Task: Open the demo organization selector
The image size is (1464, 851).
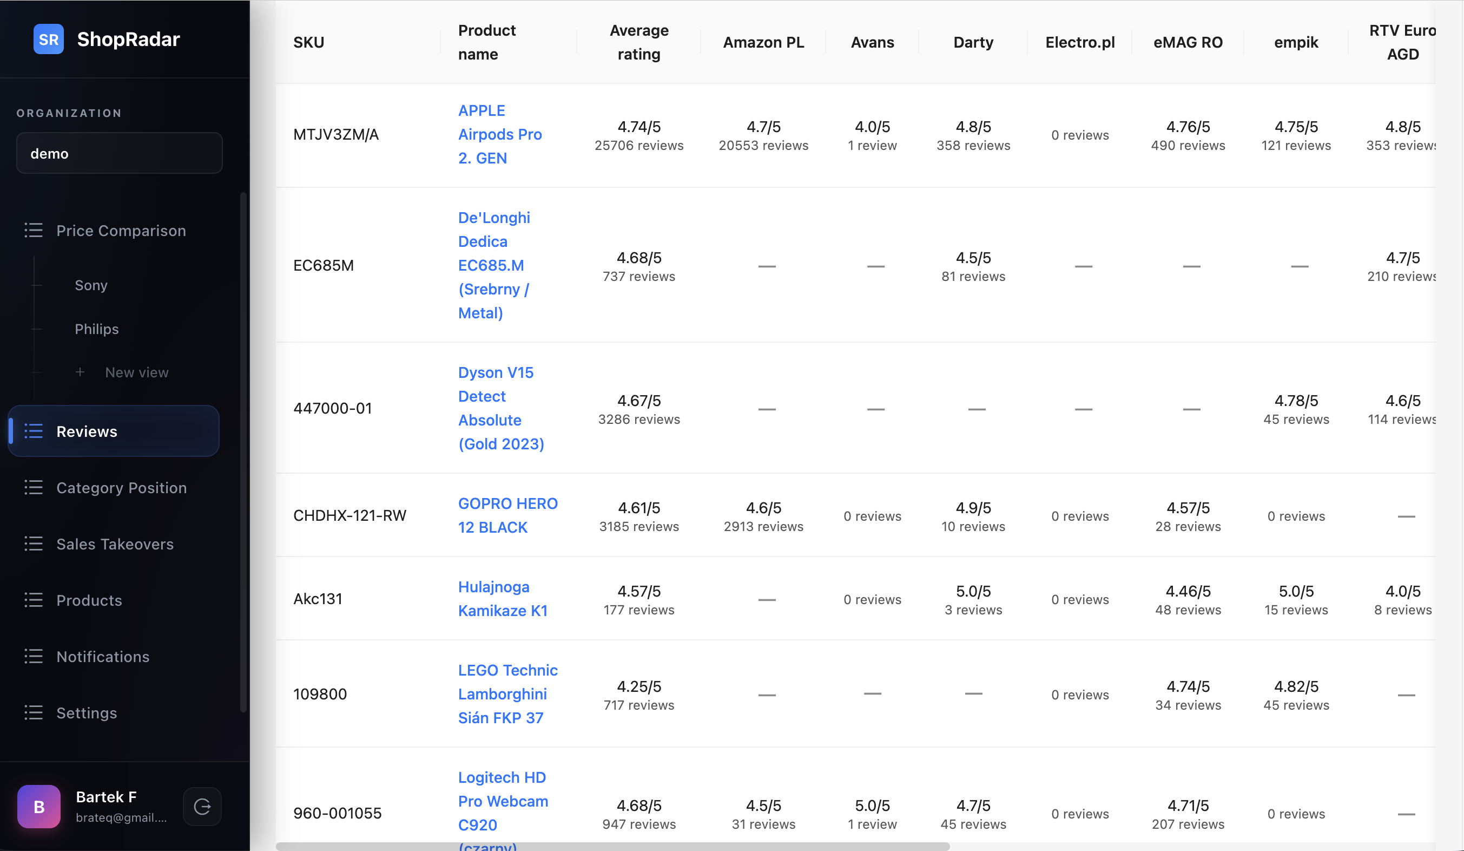Action: pos(119,153)
